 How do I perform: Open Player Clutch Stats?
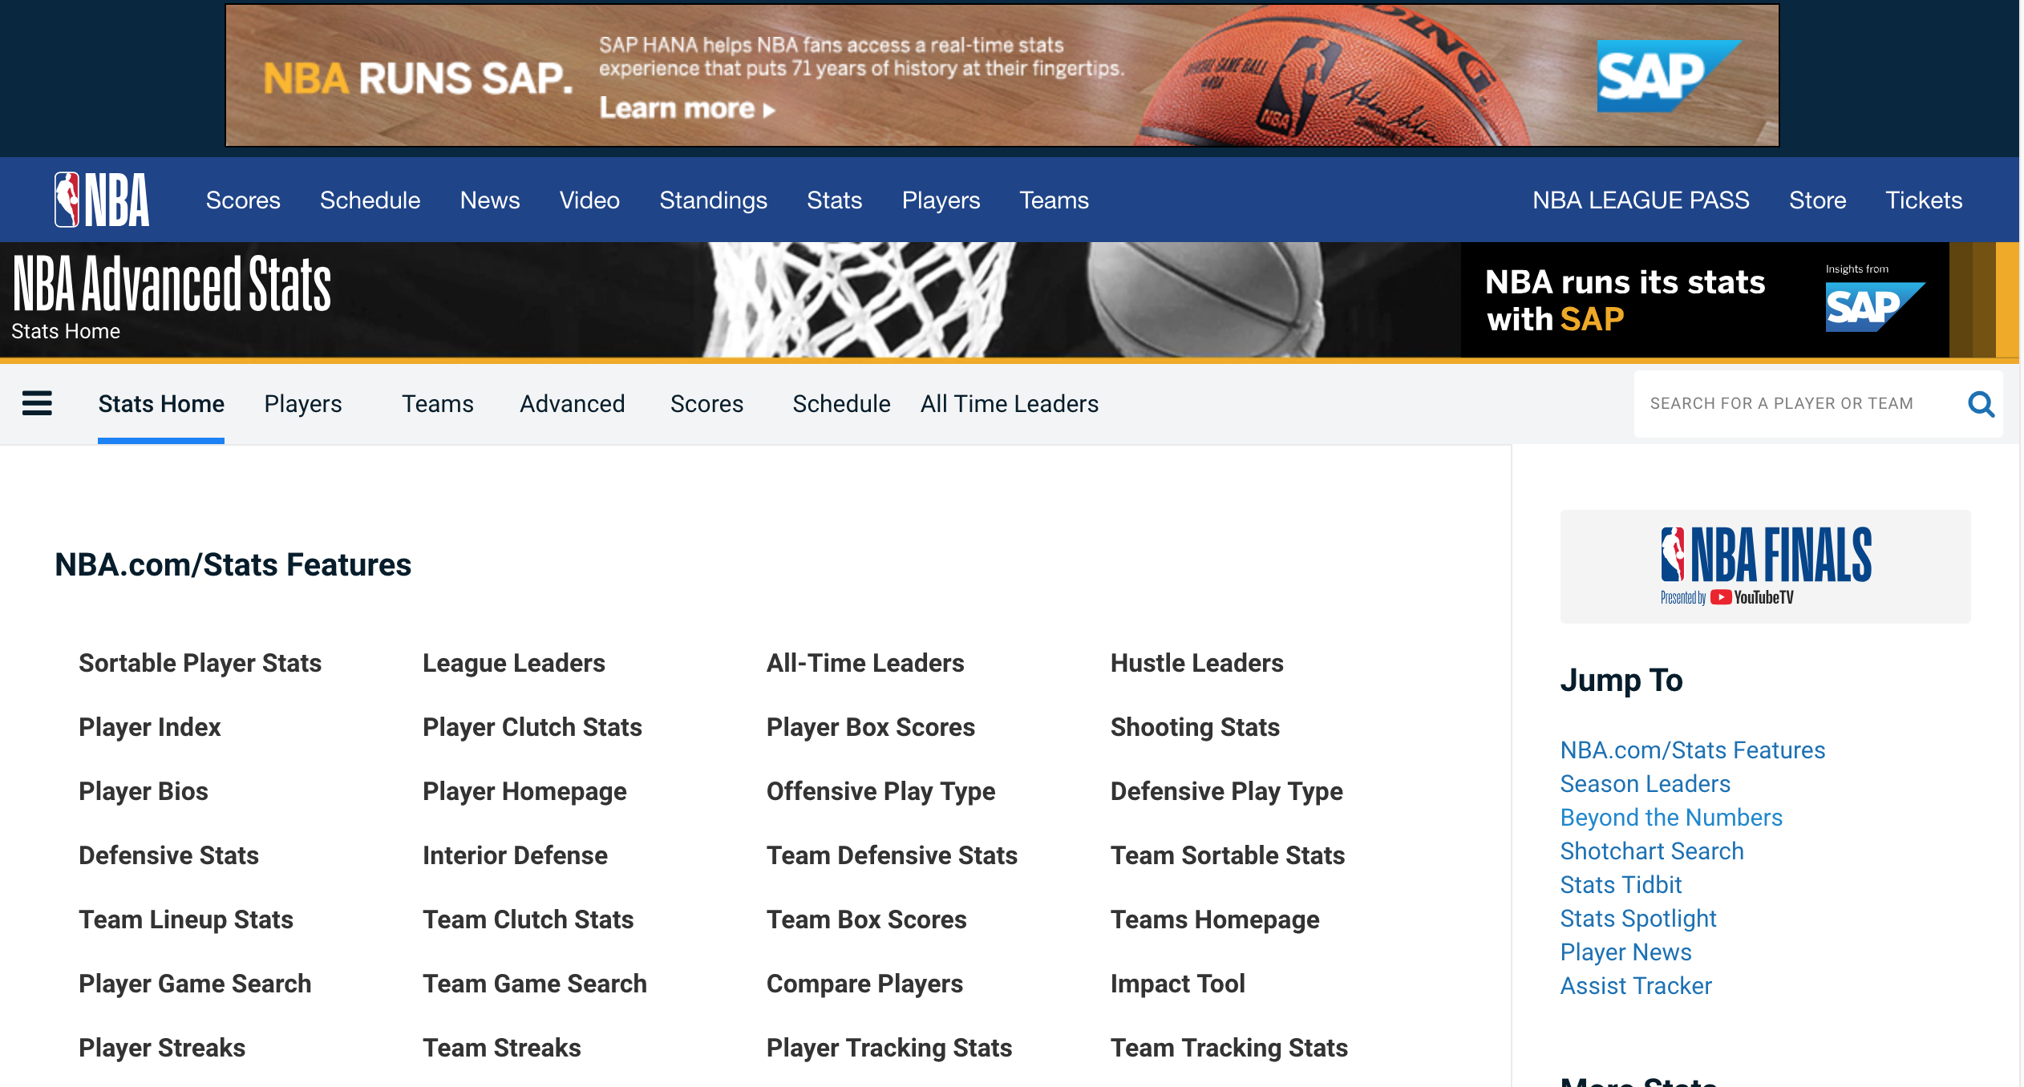tap(532, 727)
